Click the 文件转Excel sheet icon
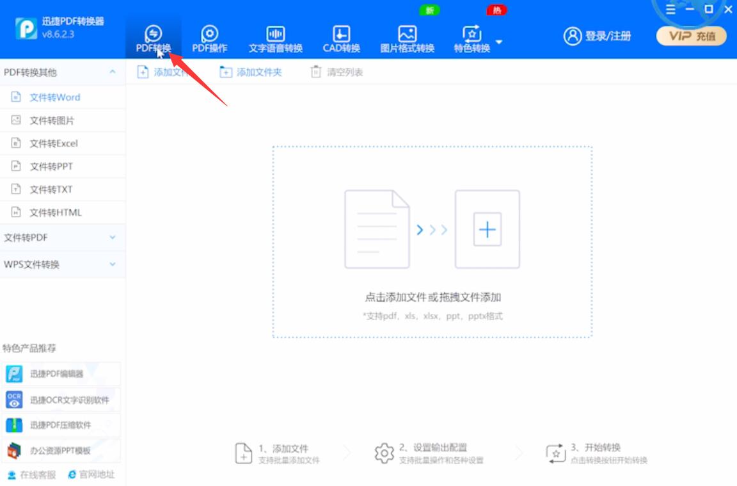Image resolution: width=737 pixels, height=486 pixels. pos(16,143)
